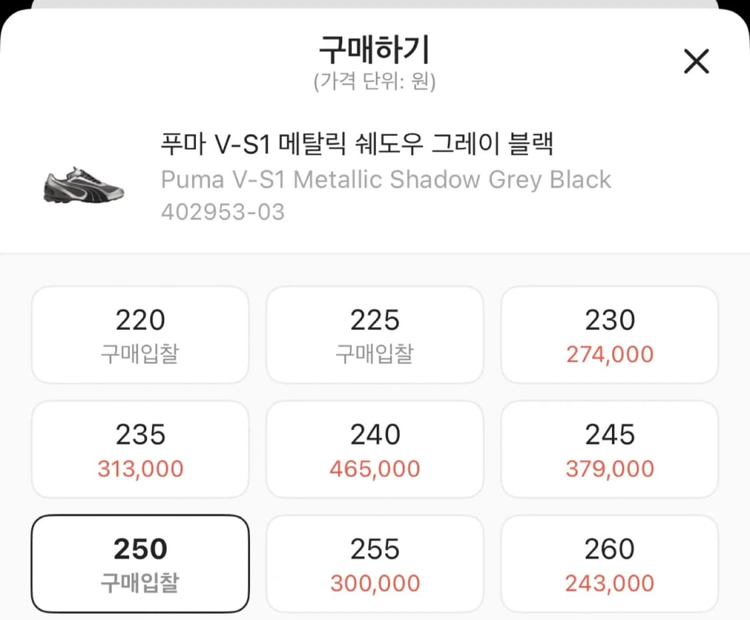Click the price unit note 가격 단위: 원
Image resolution: width=750 pixels, height=620 pixels.
point(375,82)
